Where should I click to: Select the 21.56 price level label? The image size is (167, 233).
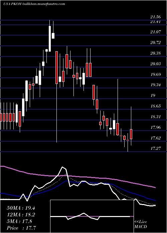(x=156, y=17)
